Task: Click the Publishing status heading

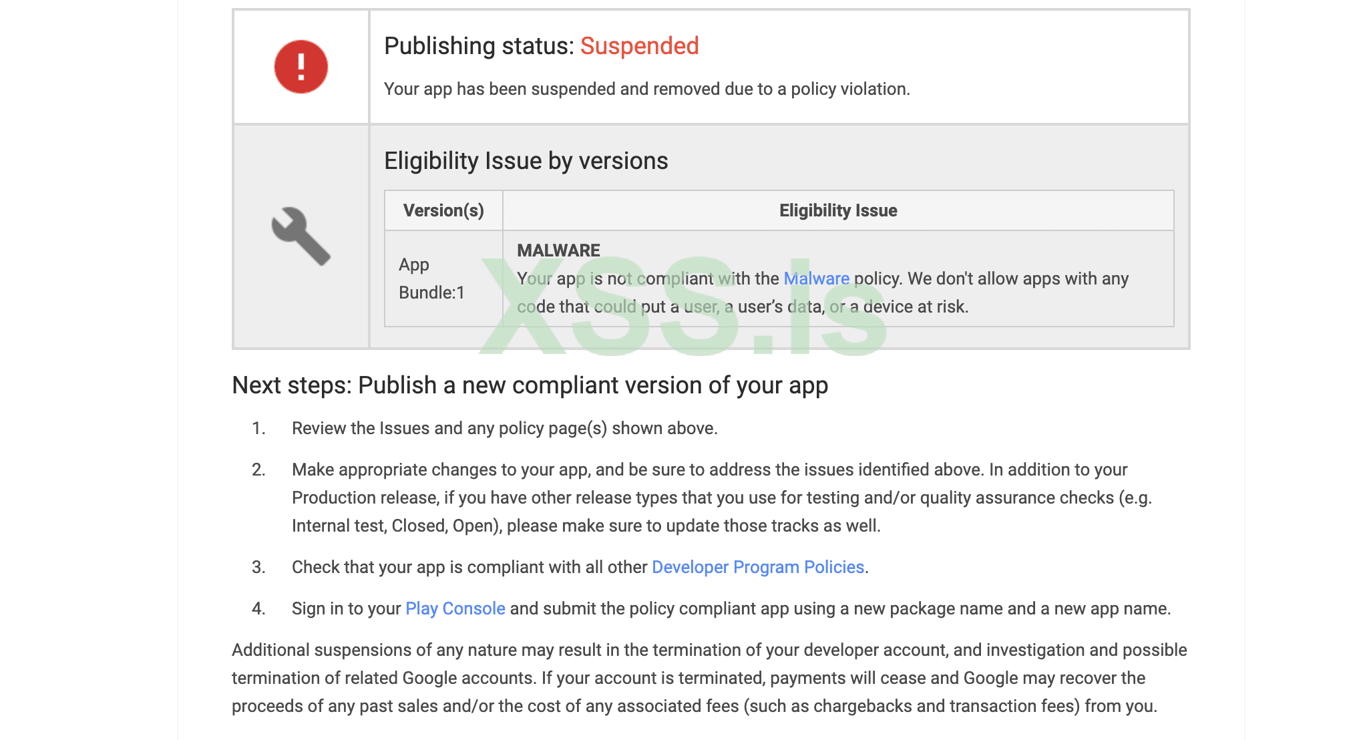Action: tap(479, 46)
